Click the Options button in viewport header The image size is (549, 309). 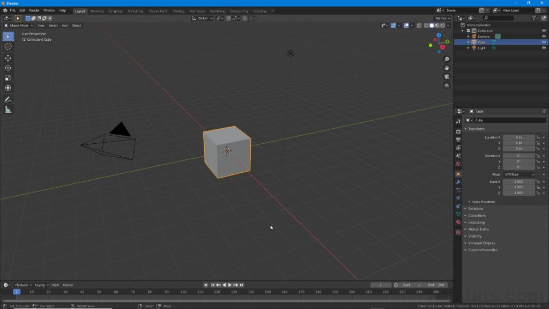(x=442, y=18)
